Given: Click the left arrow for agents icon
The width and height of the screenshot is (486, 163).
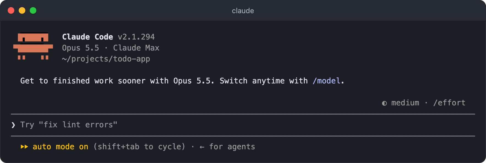Looking at the screenshot, I should tap(202, 147).
